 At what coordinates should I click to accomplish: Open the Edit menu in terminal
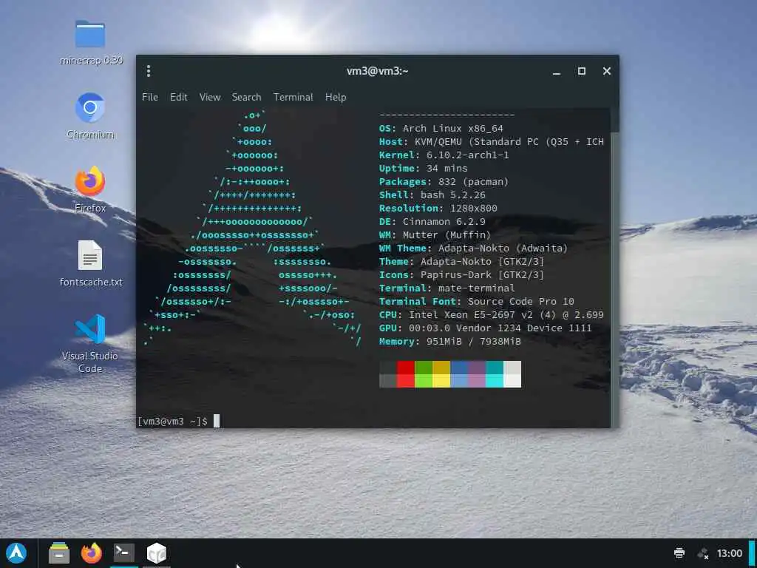pyautogui.click(x=179, y=97)
